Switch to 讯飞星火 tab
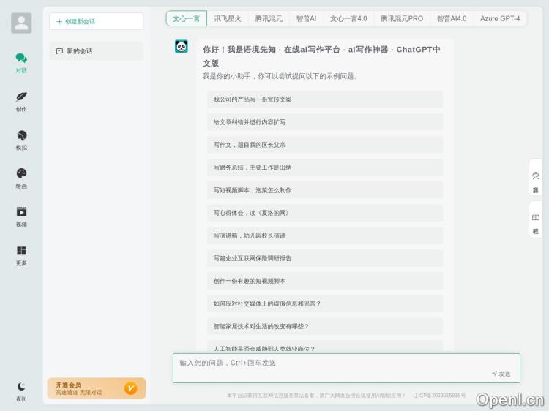This screenshot has width=549, height=411. point(228,18)
